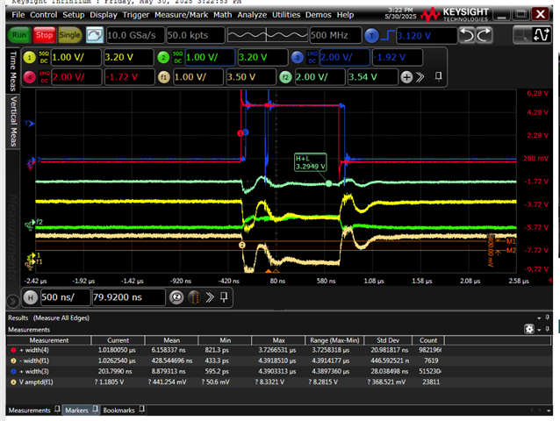This screenshot has width=560, height=421.
Task: Click the orange markers icon in horizontal toolbar
Action: pos(195,297)
